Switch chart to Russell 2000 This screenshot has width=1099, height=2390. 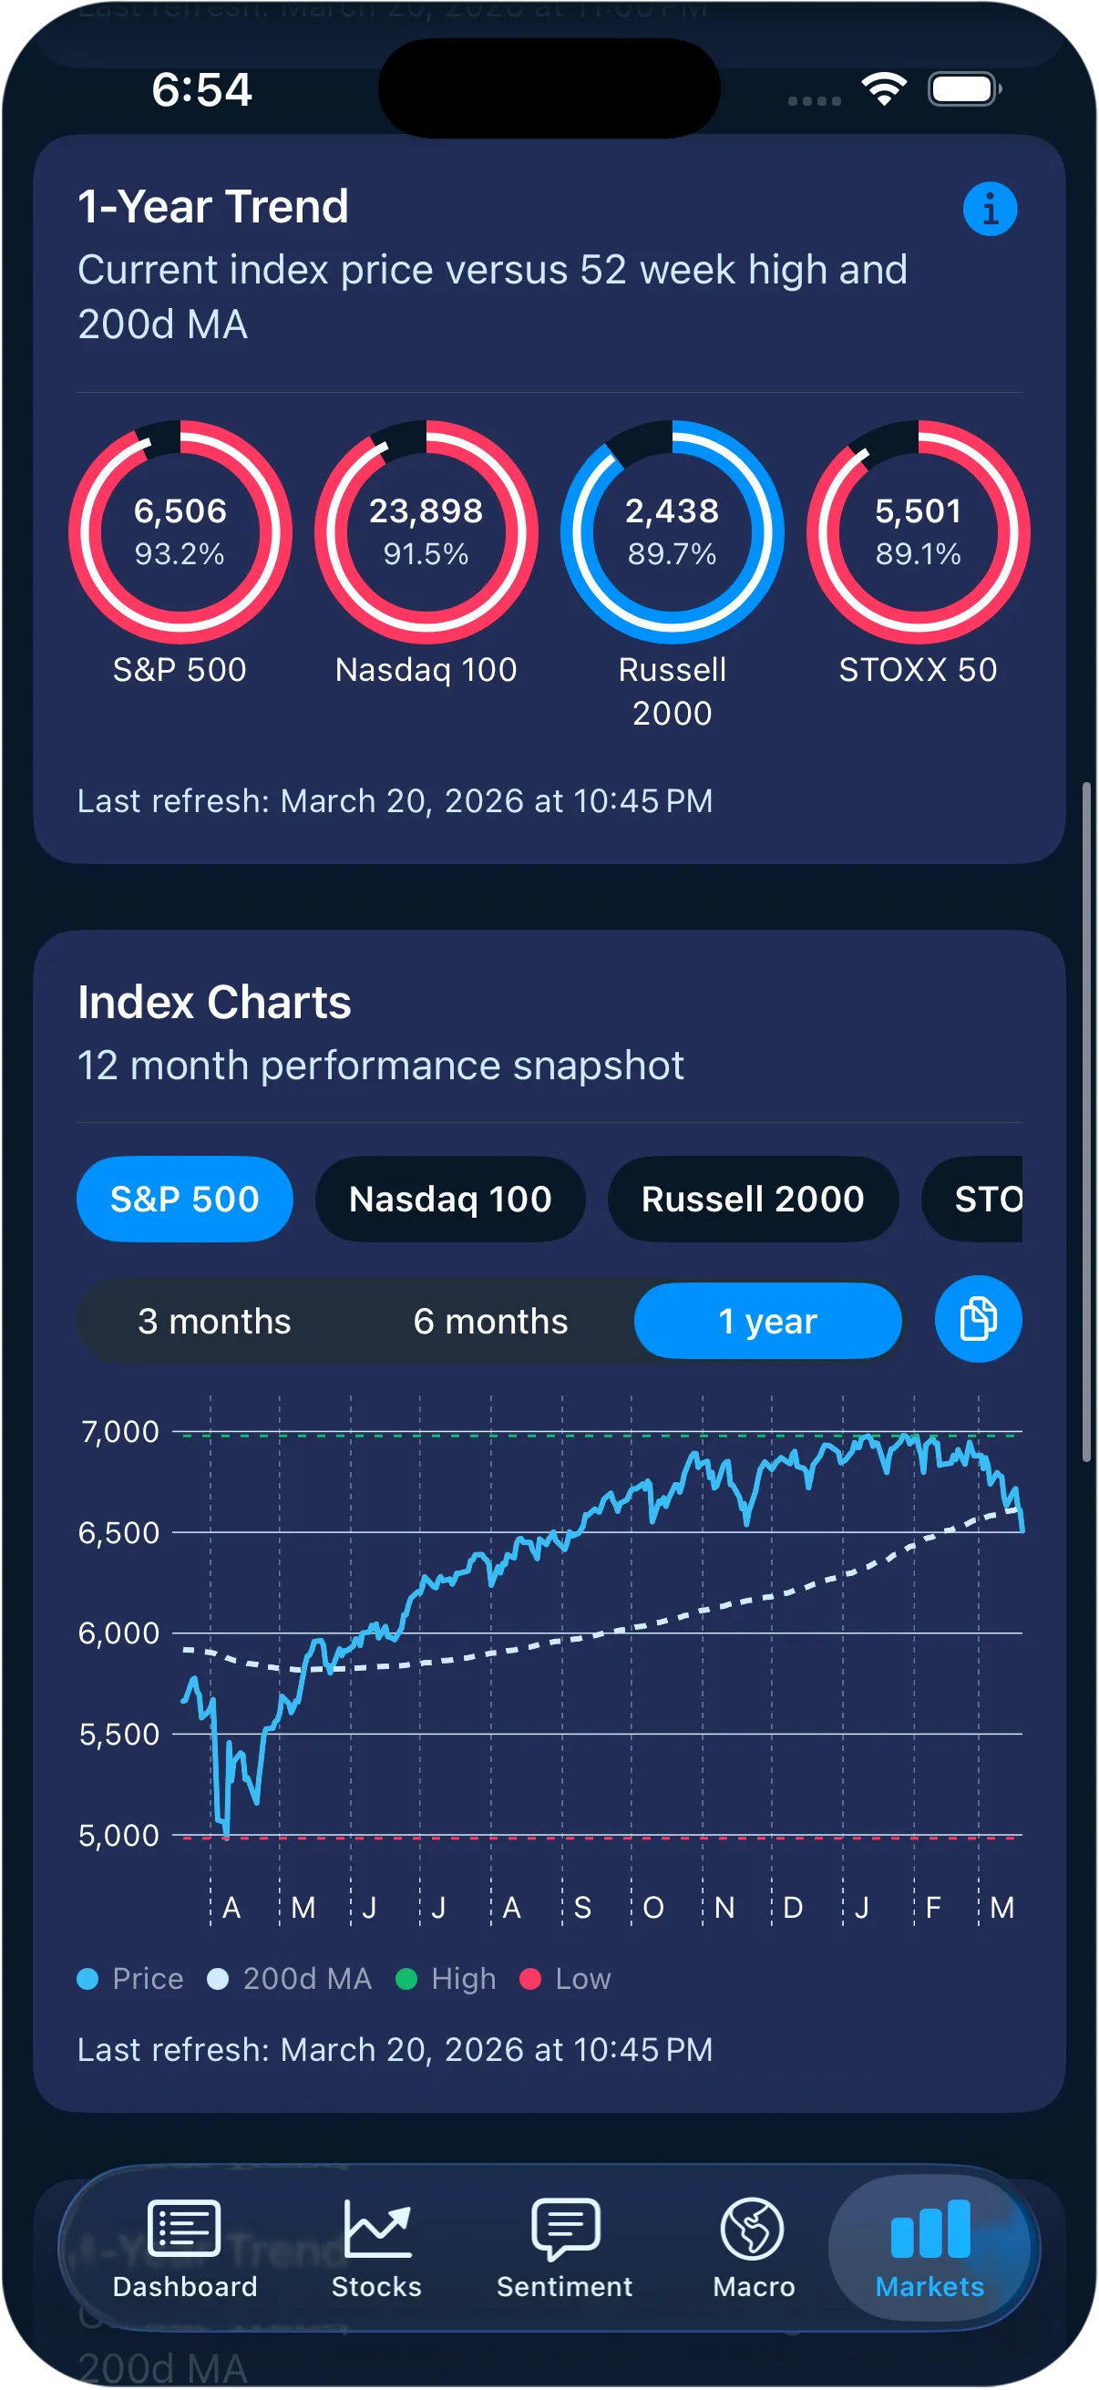click(752, 1199)
